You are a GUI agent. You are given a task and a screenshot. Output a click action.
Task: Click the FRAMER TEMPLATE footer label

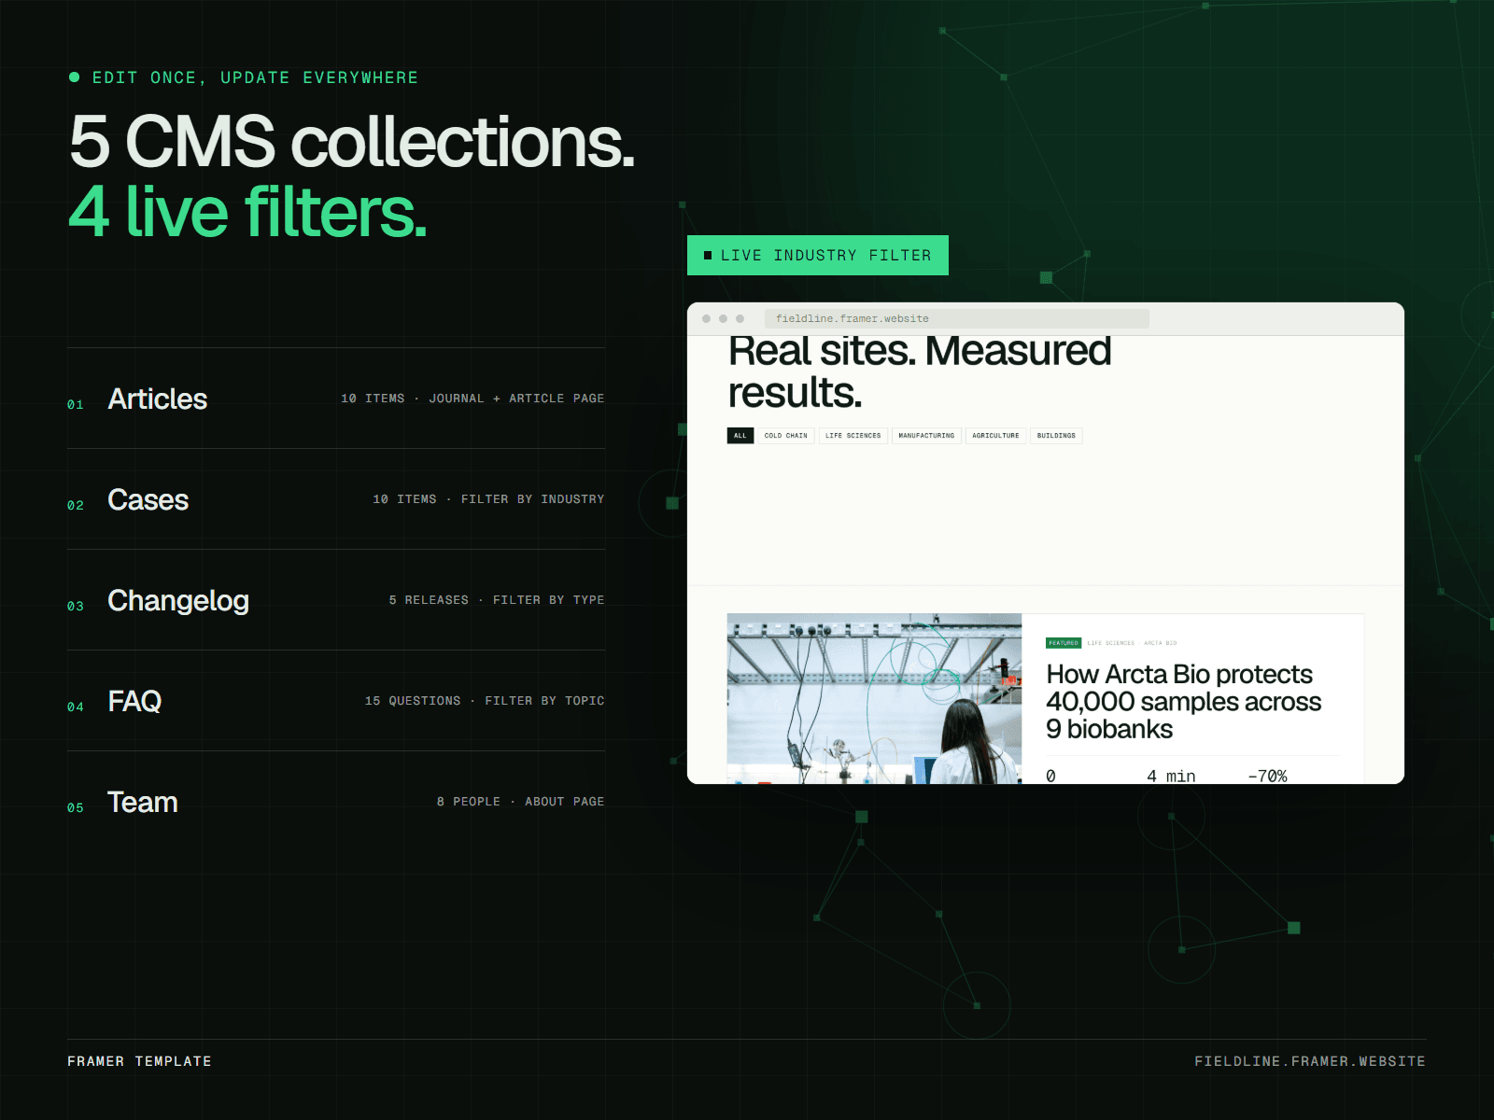139,1061
